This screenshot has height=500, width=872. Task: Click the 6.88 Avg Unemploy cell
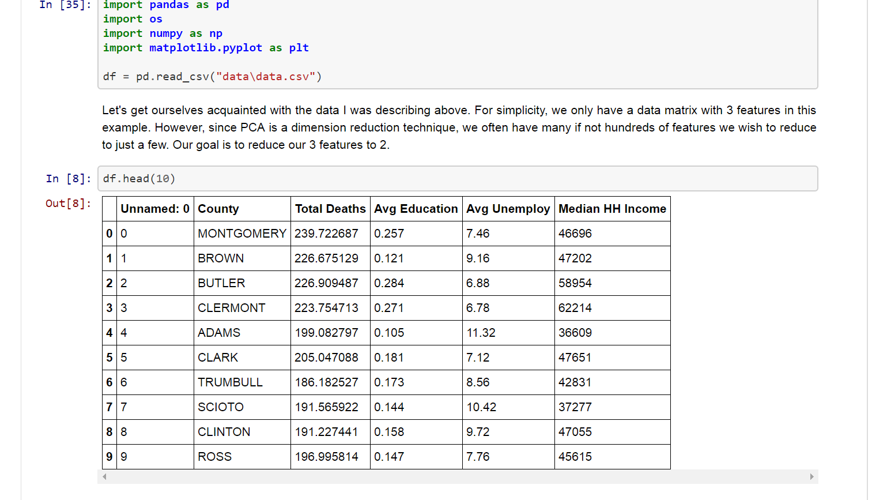click(x=508, y=283)
